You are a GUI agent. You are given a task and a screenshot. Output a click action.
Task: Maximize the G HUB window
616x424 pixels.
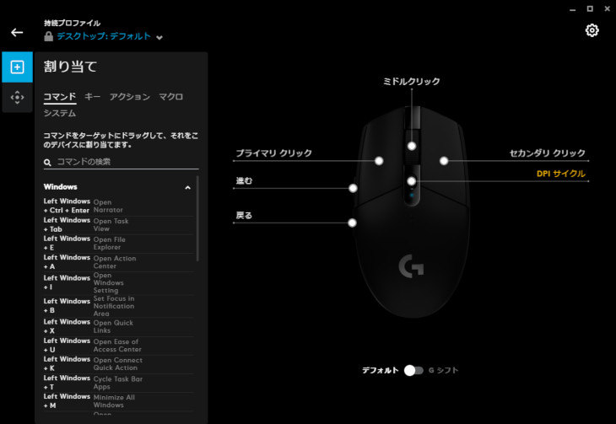coord(590,8)
